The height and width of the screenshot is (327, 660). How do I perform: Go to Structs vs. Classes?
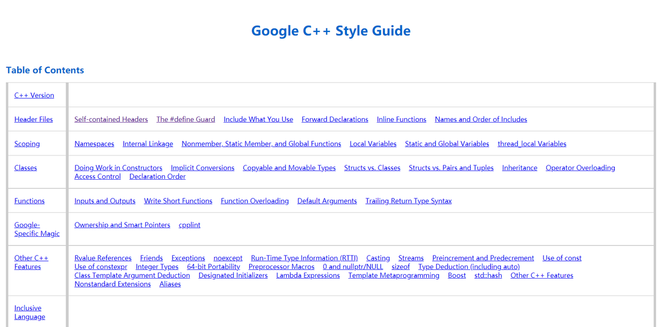[372, 168]
